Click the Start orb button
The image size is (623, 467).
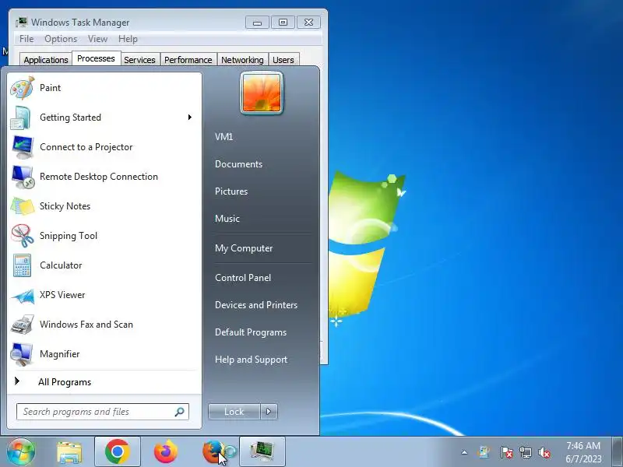tap(21, 452)
